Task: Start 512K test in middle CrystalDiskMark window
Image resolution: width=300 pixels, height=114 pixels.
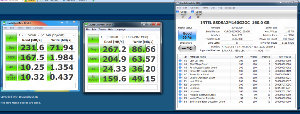Action: pos(93,59)
